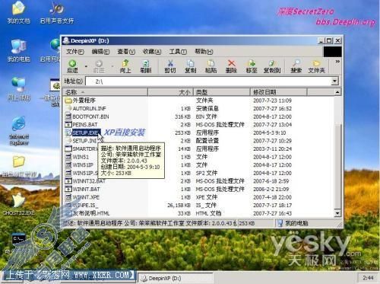Open the 查看(V) menu
The width and height of the screenshot is (380, 284).
point(126,52)
